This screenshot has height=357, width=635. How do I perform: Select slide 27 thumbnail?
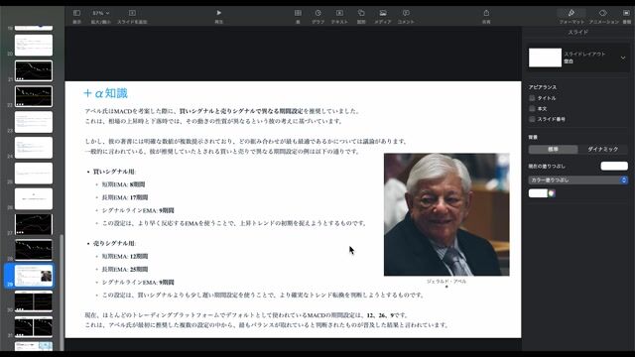point(34,224)
